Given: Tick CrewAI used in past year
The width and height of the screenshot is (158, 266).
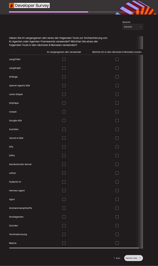Looking at the screenshot, I should tap(64, 112).
